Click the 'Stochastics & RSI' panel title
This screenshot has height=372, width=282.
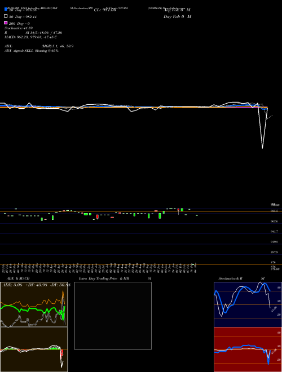tap(241, 278)
